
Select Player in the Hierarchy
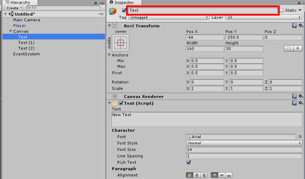point(20,26)
